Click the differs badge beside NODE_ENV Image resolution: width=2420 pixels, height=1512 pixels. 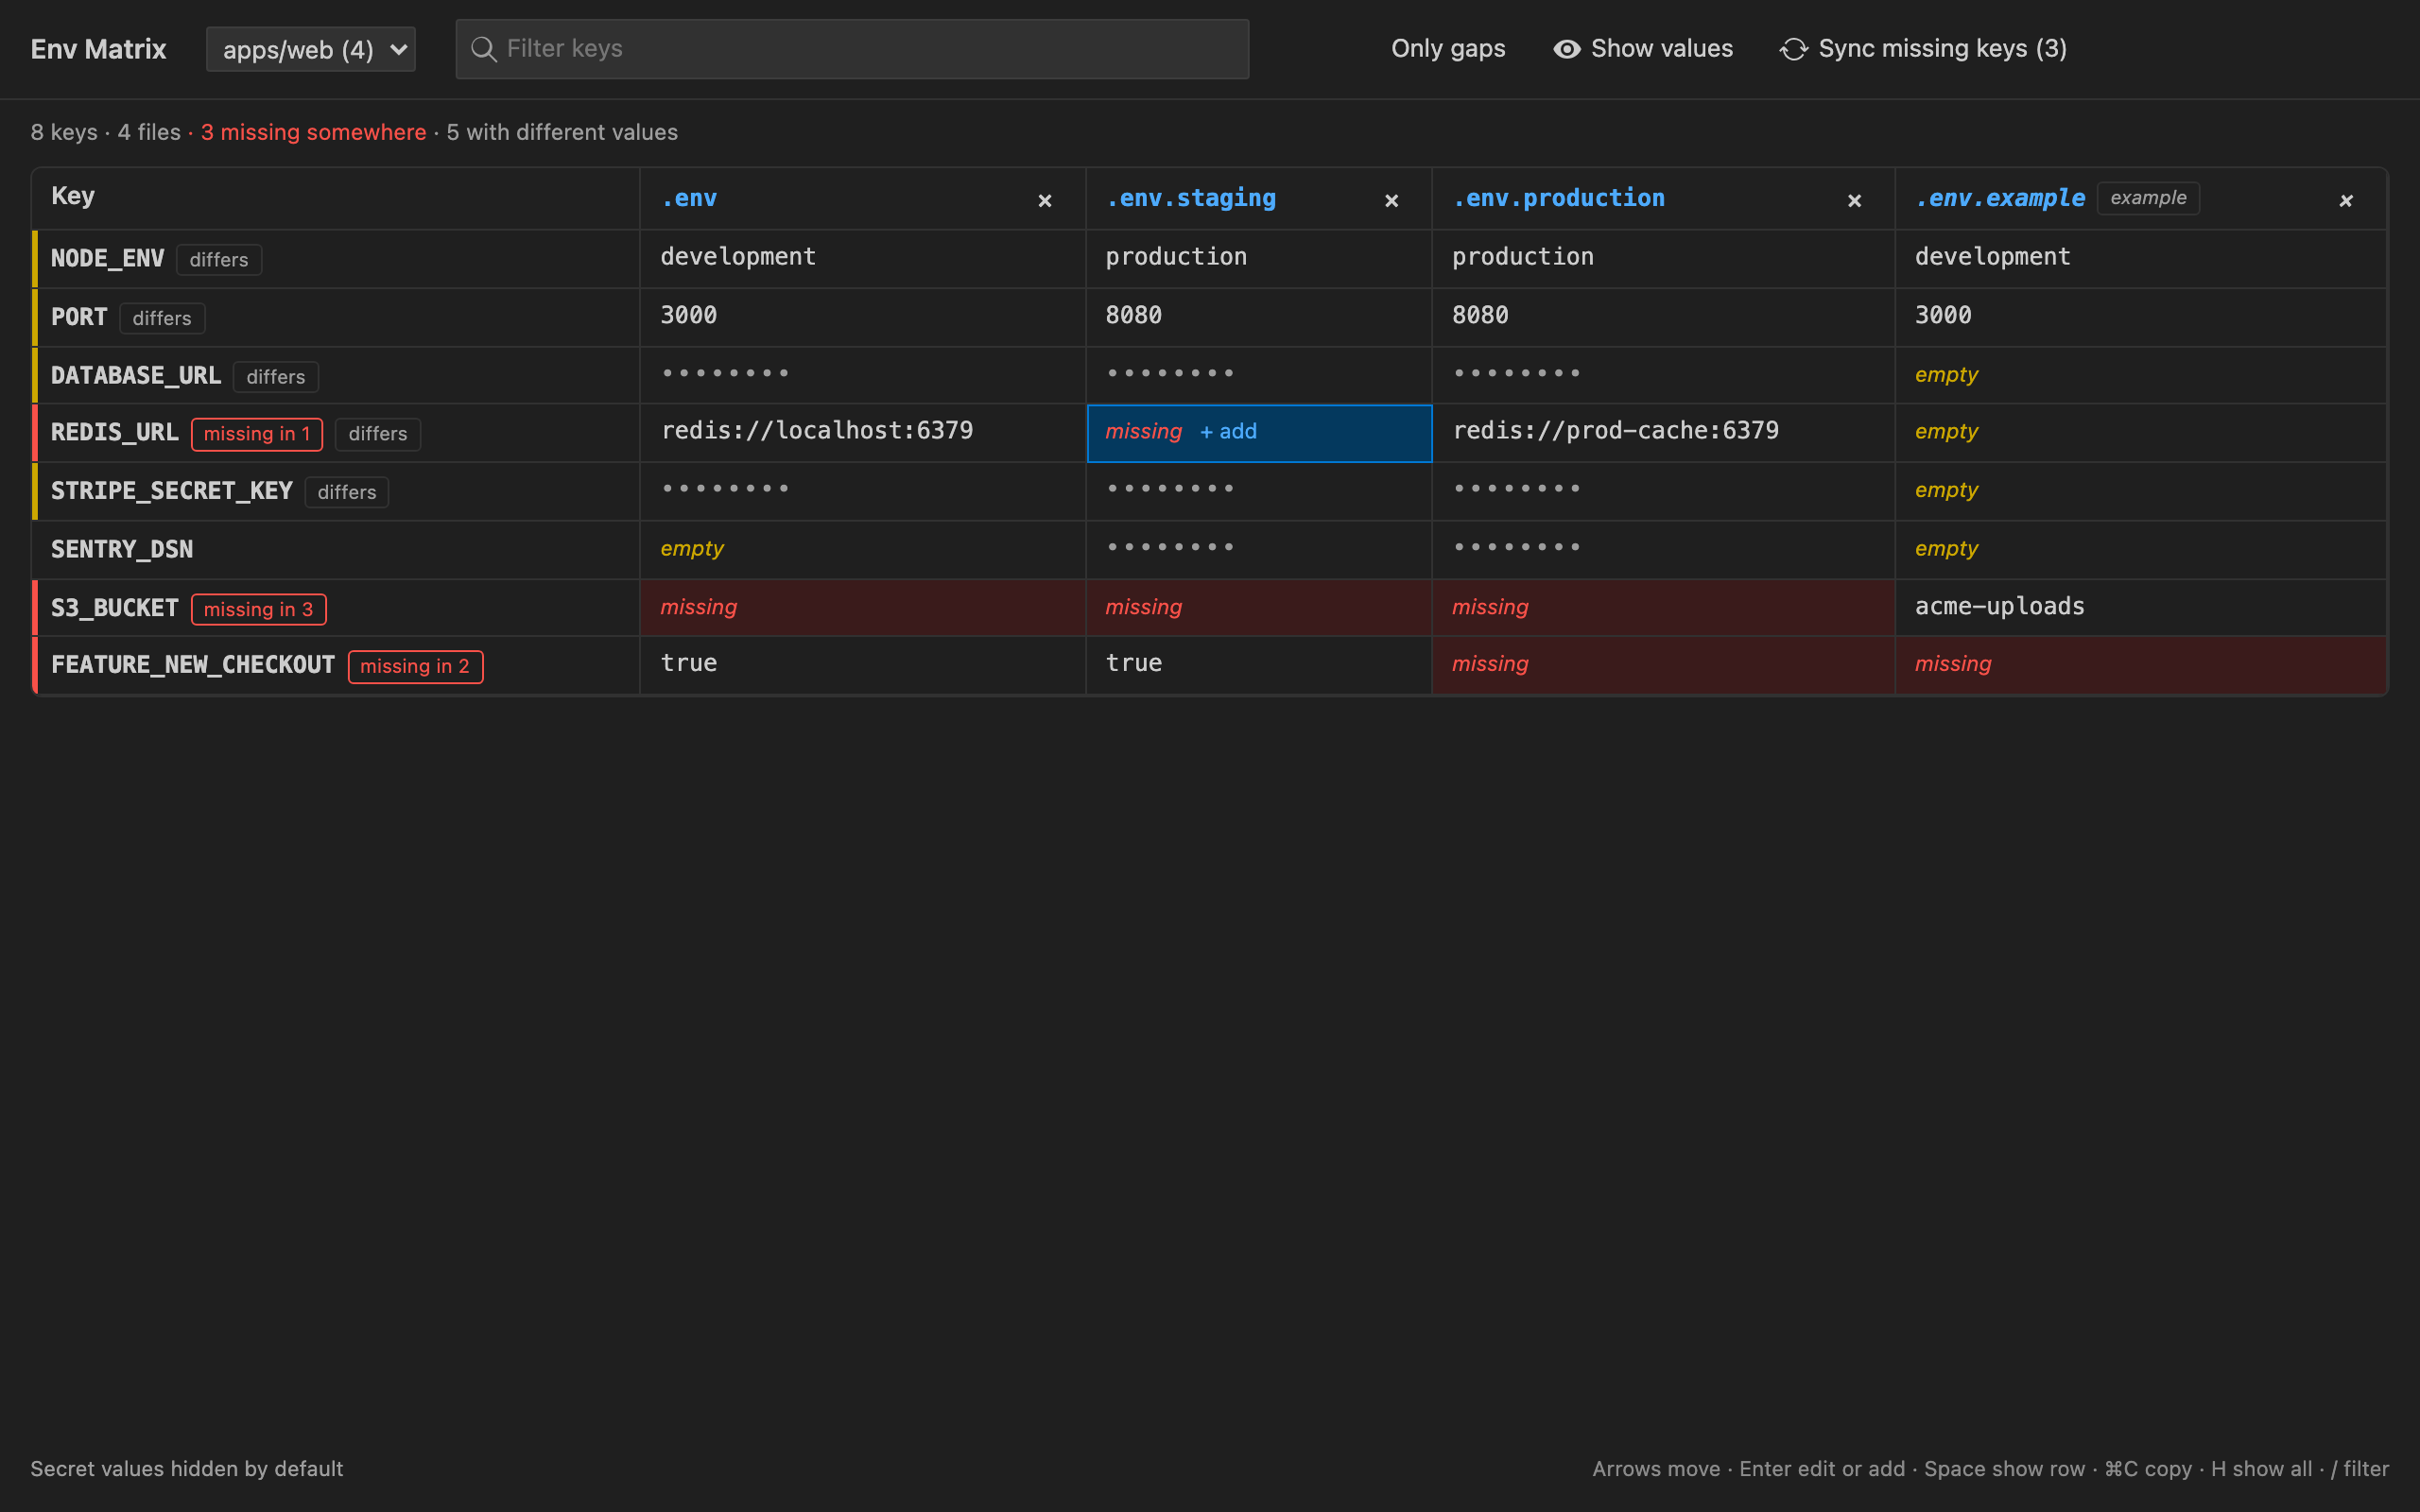coord(219,260)
